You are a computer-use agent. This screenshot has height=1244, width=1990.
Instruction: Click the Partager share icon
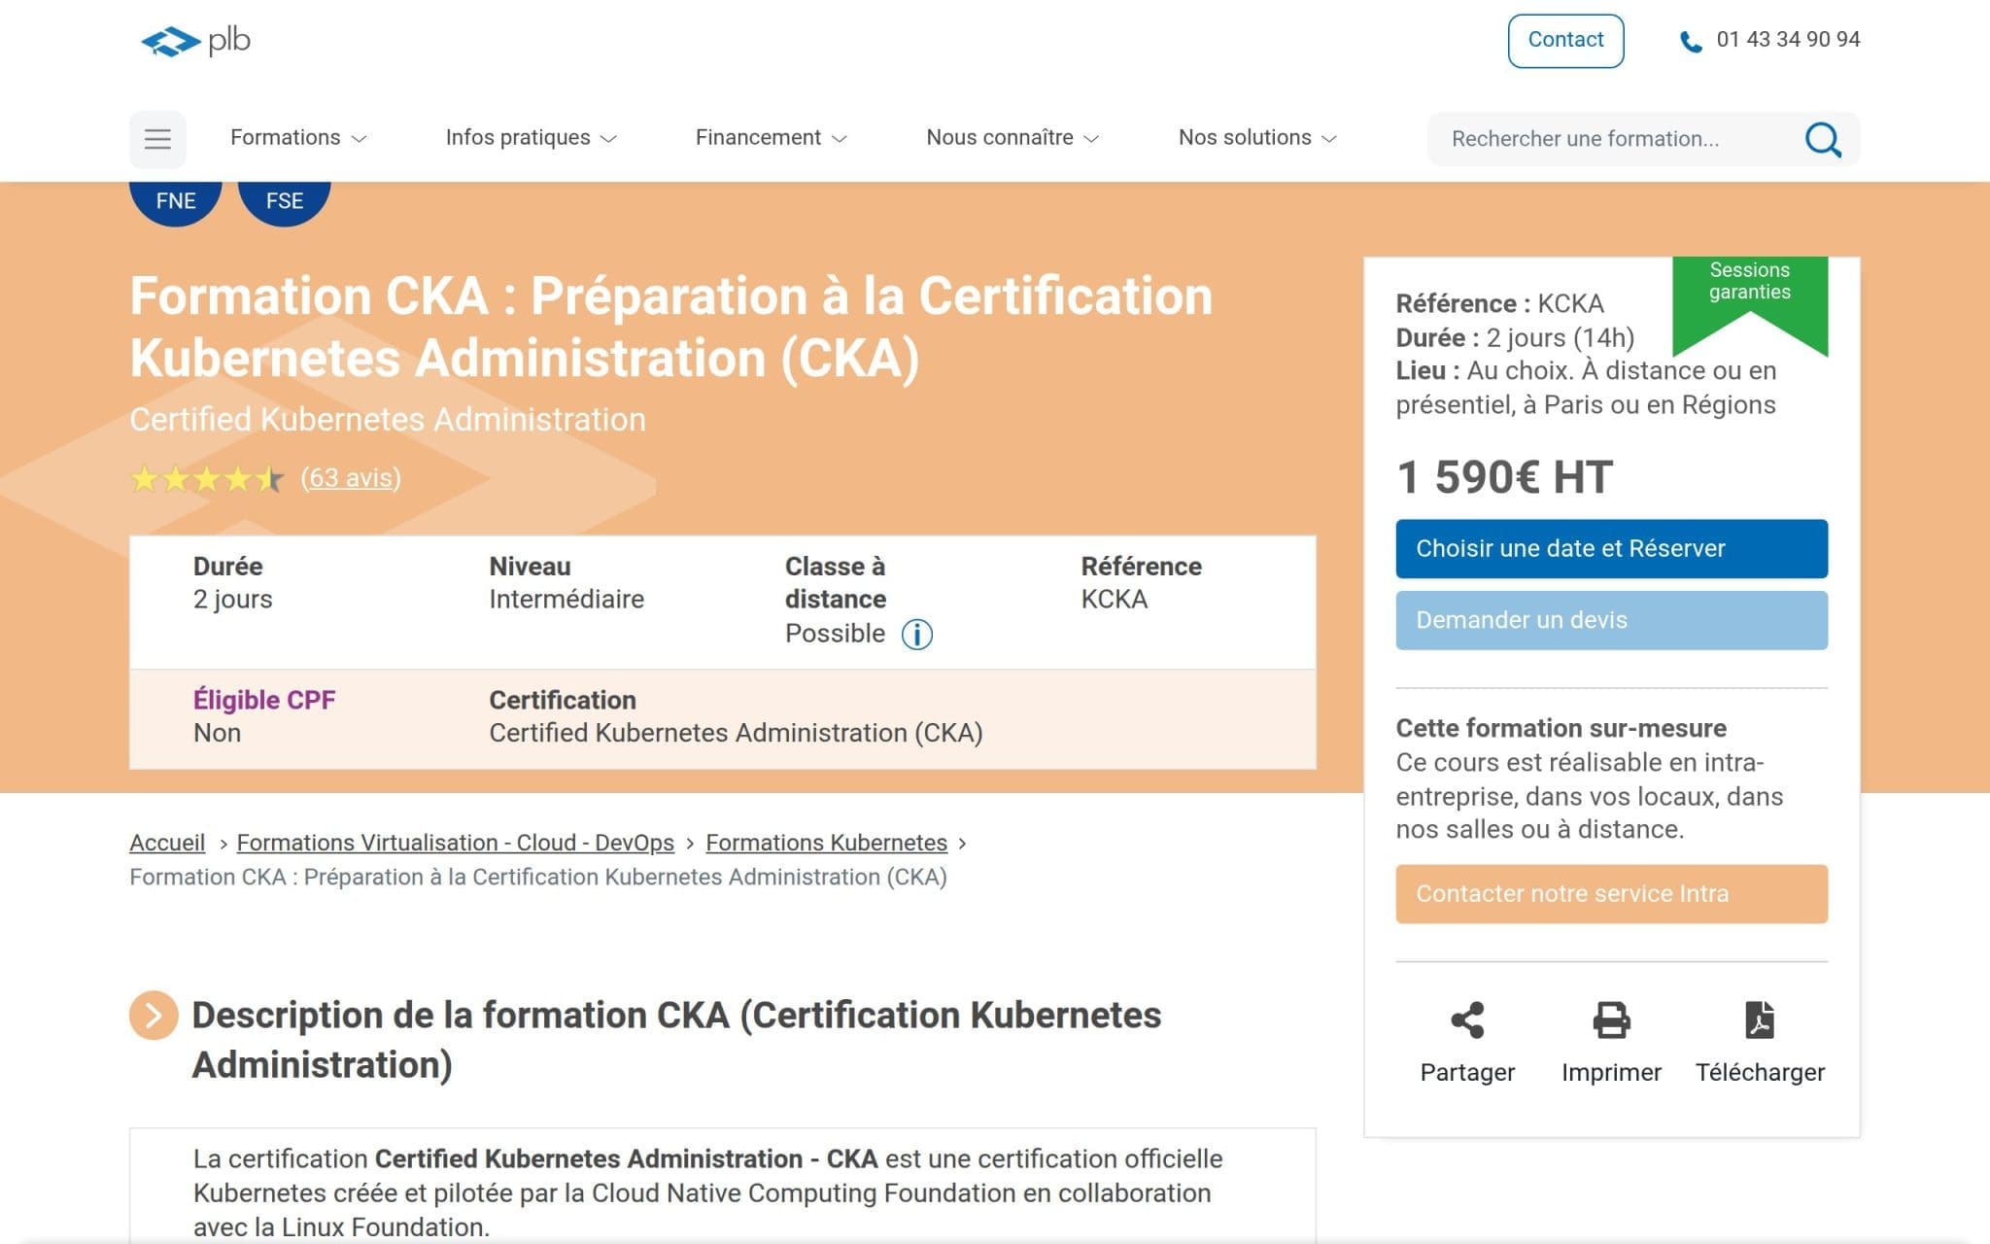tap(1467, 1019)
